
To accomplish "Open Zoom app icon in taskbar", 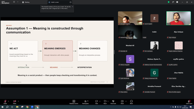I will coord(32,107).
